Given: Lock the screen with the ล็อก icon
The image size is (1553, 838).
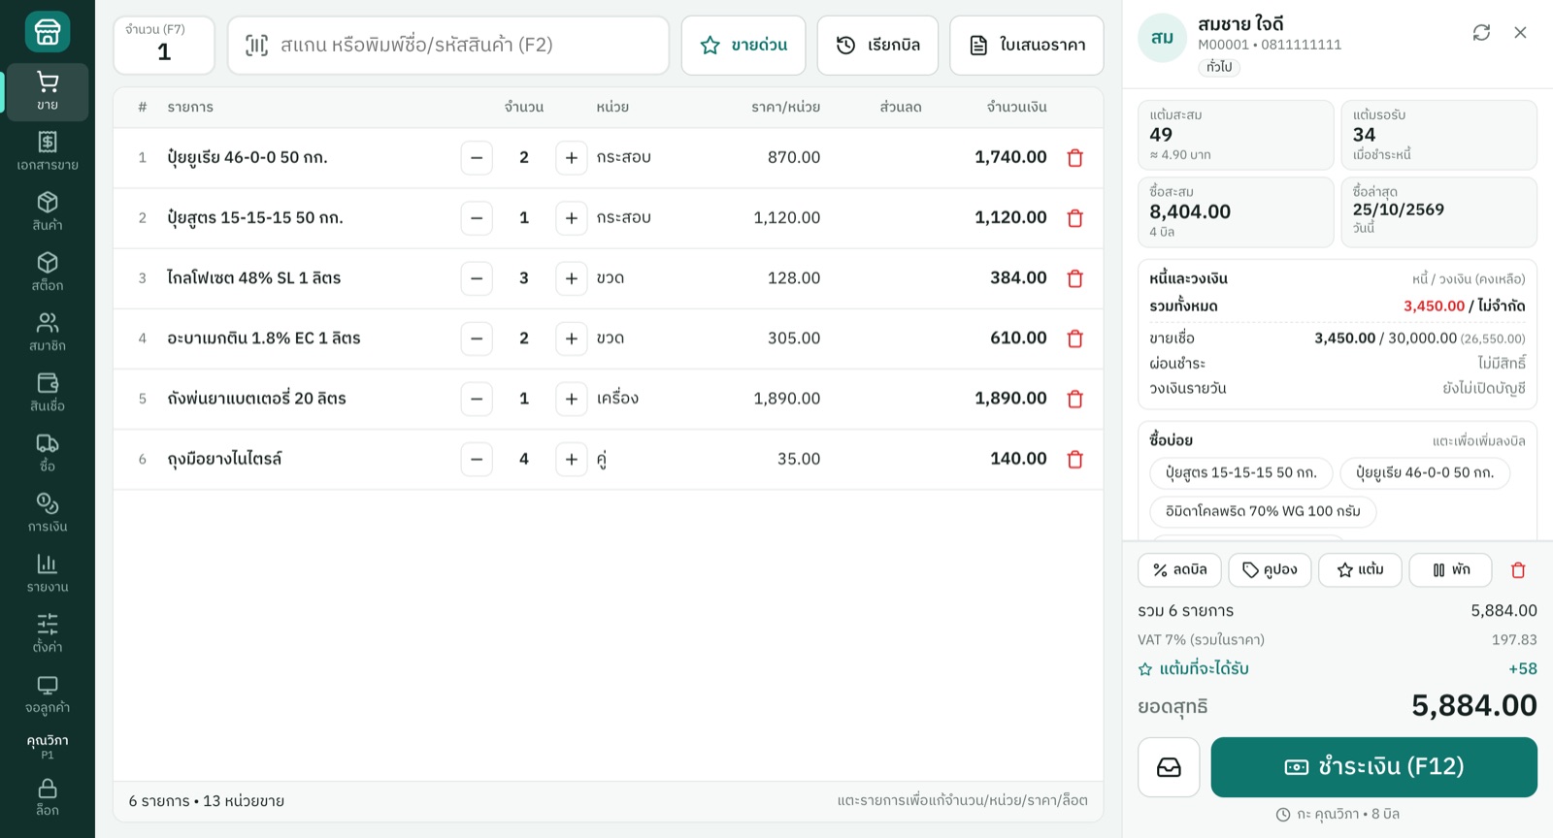Looking at the screenshot, I should click(48, 796).
